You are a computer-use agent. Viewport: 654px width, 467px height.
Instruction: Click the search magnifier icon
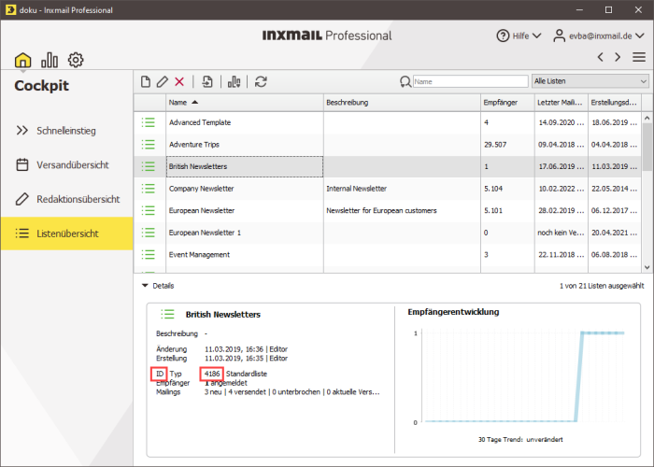[x=405, y=82]
